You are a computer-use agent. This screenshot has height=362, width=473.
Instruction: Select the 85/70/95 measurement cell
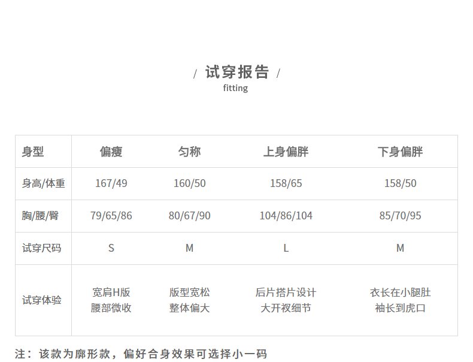coord(400,216)
